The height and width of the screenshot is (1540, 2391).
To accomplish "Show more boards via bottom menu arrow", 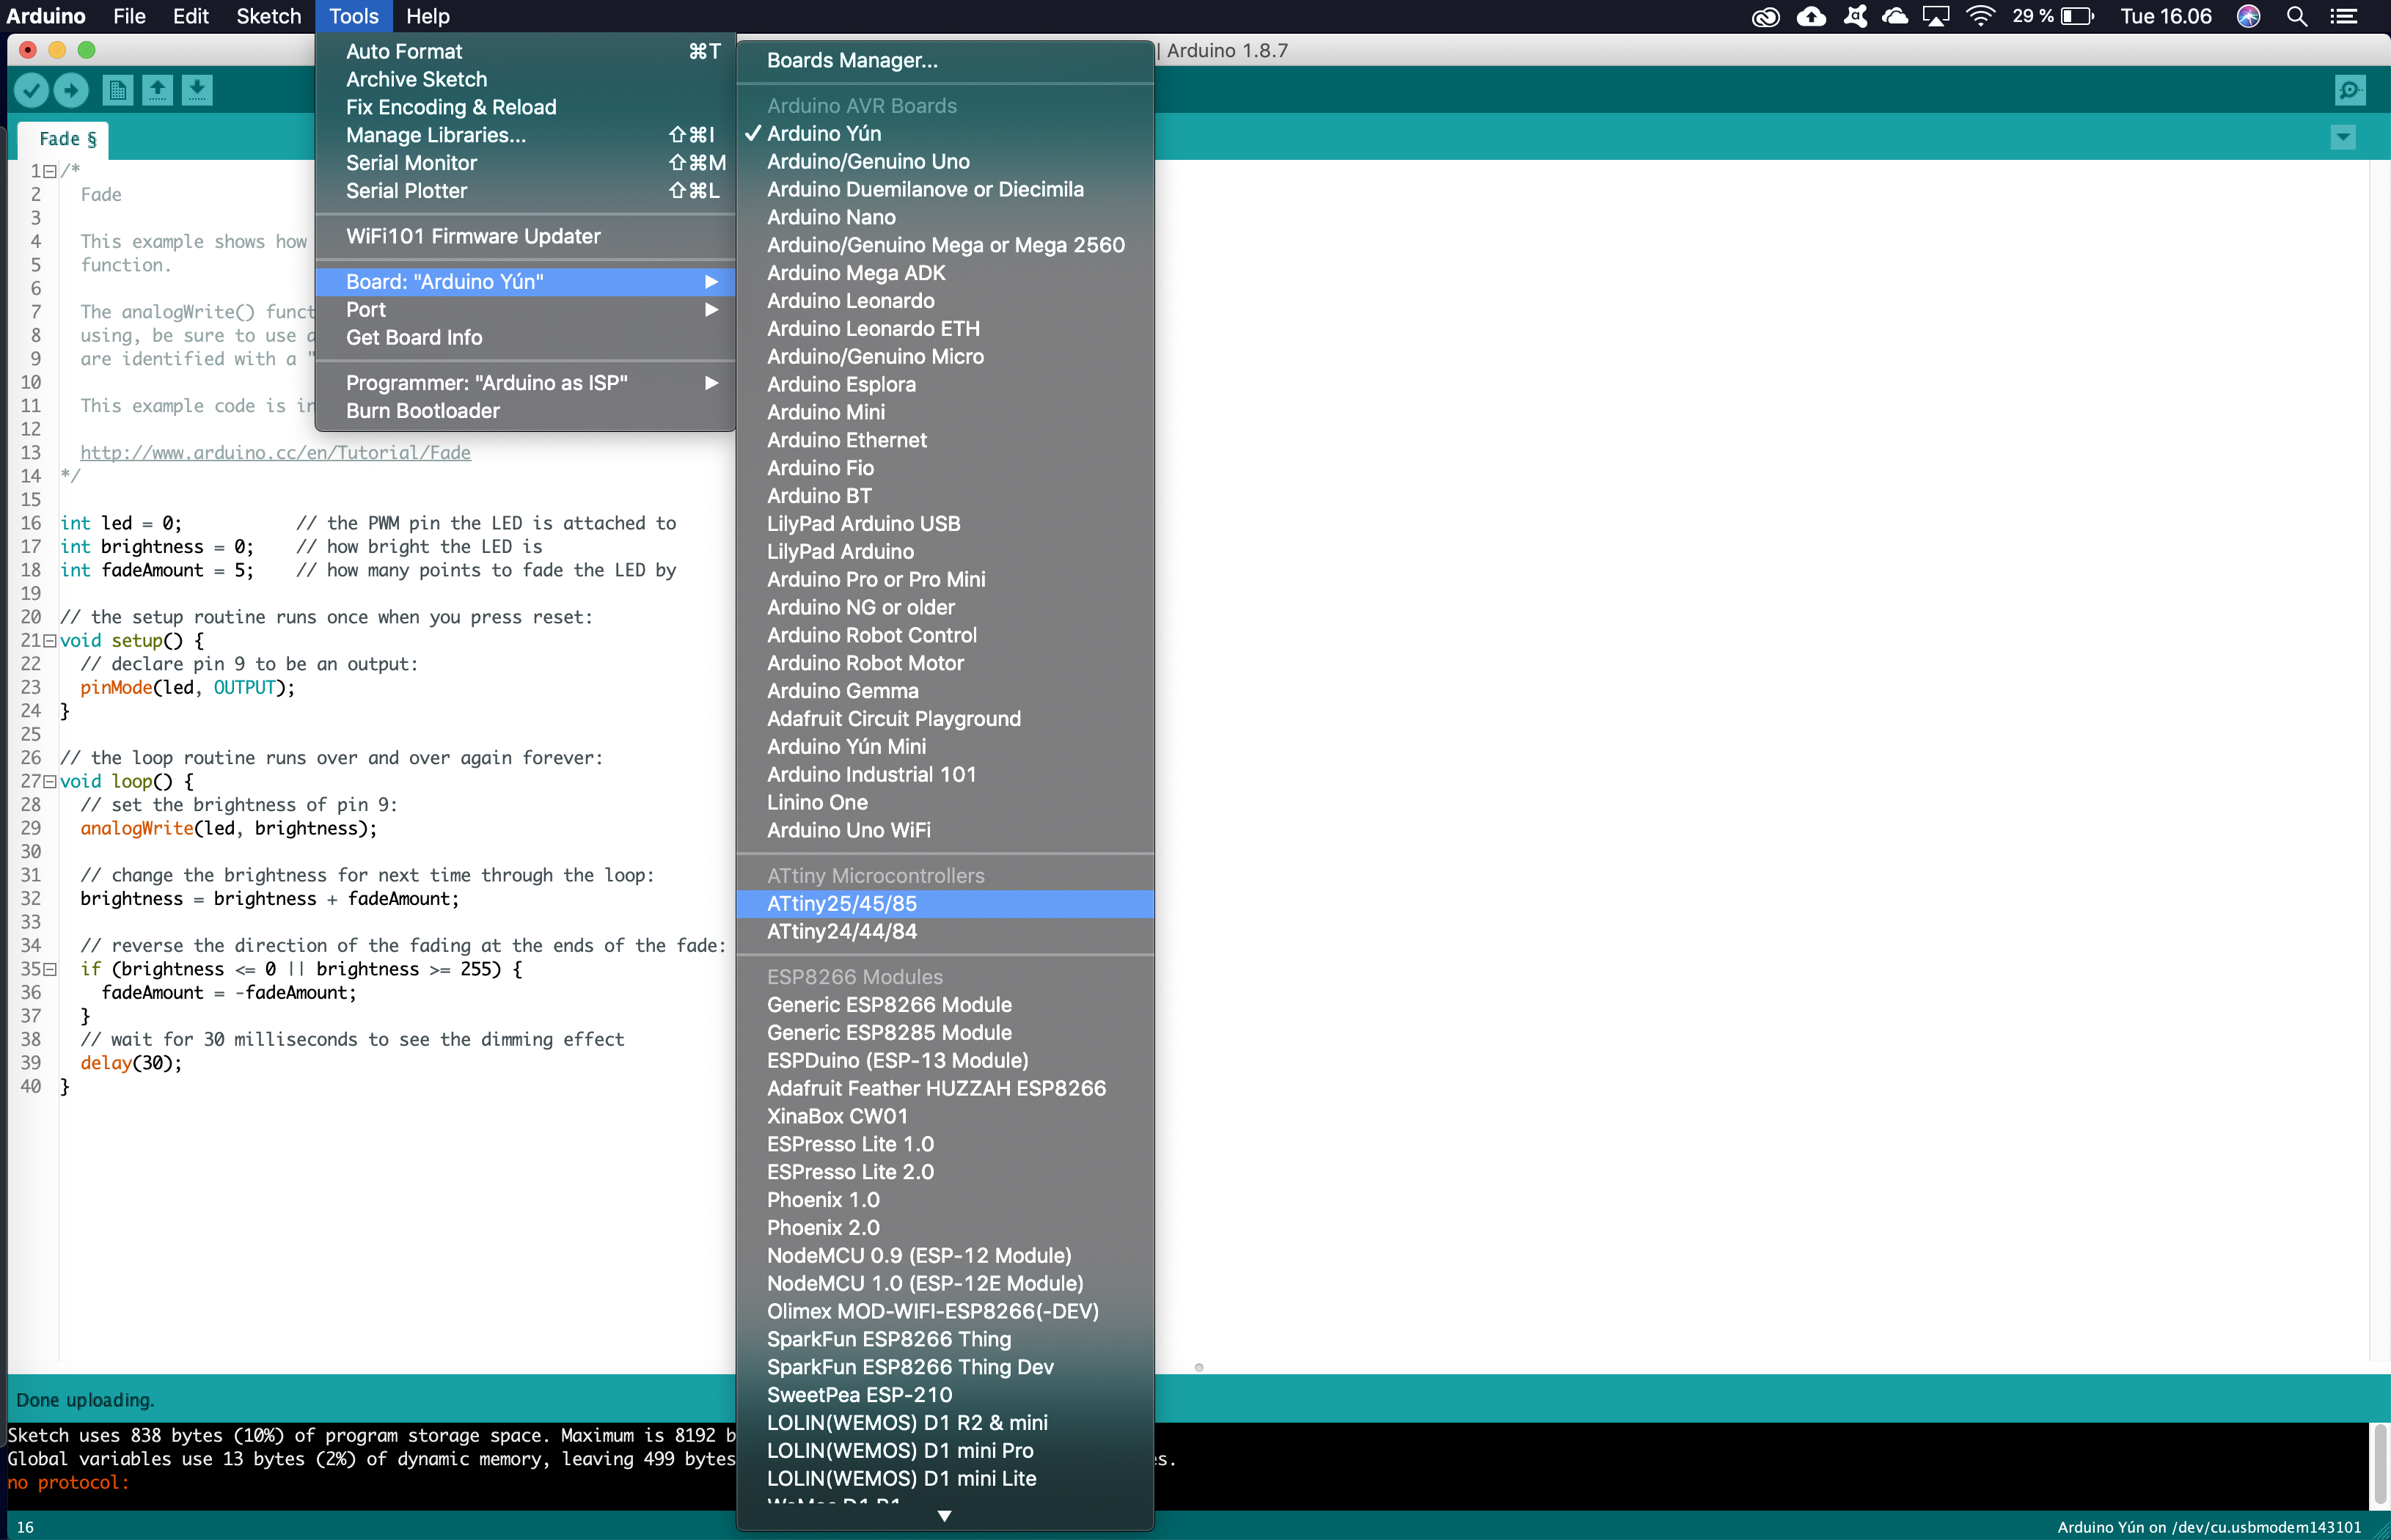I will (x=944, y=1516).
